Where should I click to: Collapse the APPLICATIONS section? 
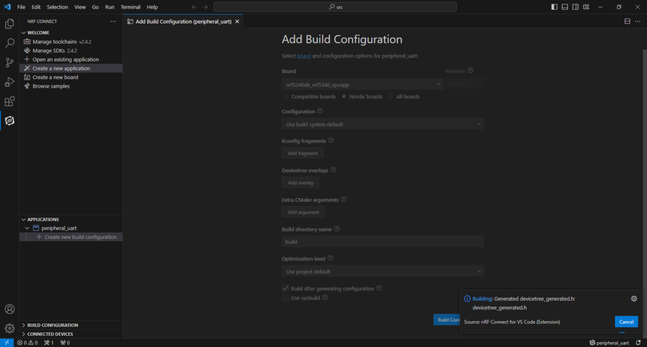(x=24, y=219)
